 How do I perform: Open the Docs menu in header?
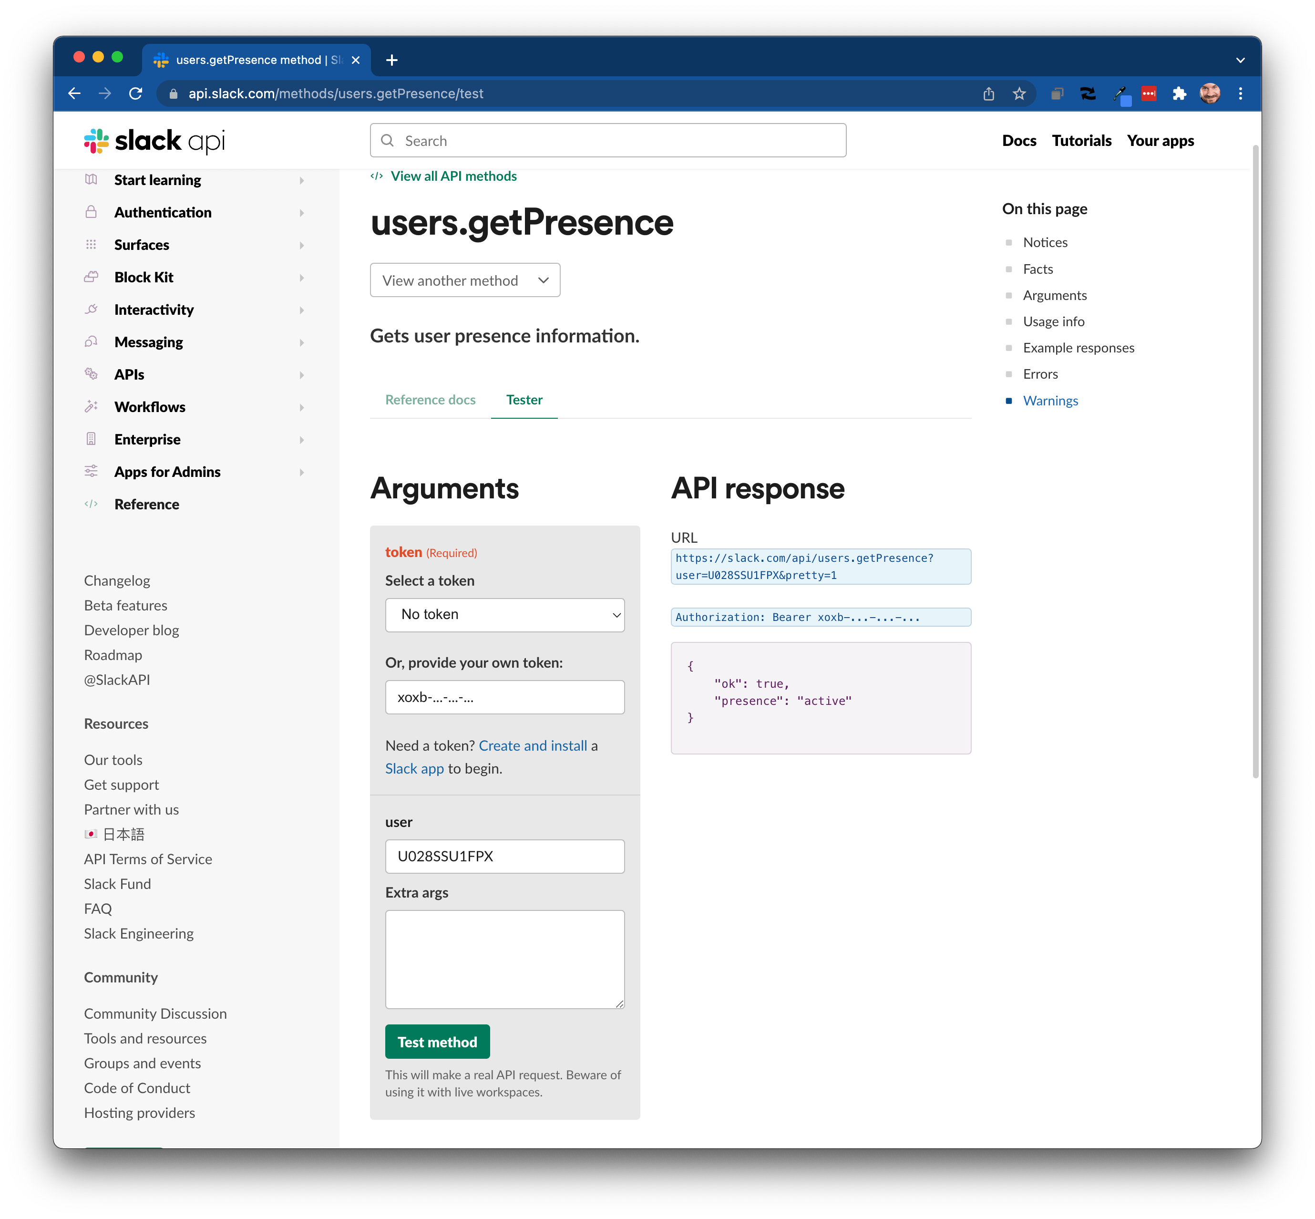click(1019, 140)
